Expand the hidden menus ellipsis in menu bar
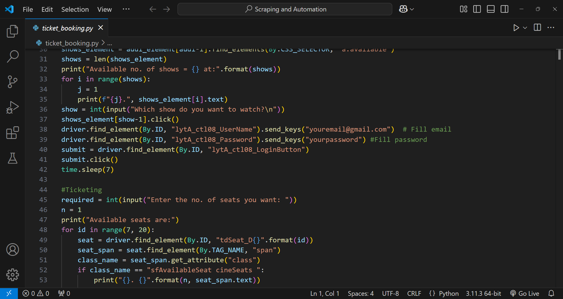 (x=126, y=9)
